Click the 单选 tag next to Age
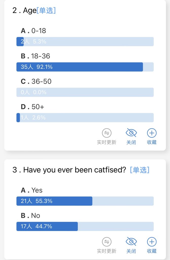The height and width of the screenshot is (260, 170). coord(46,10)
